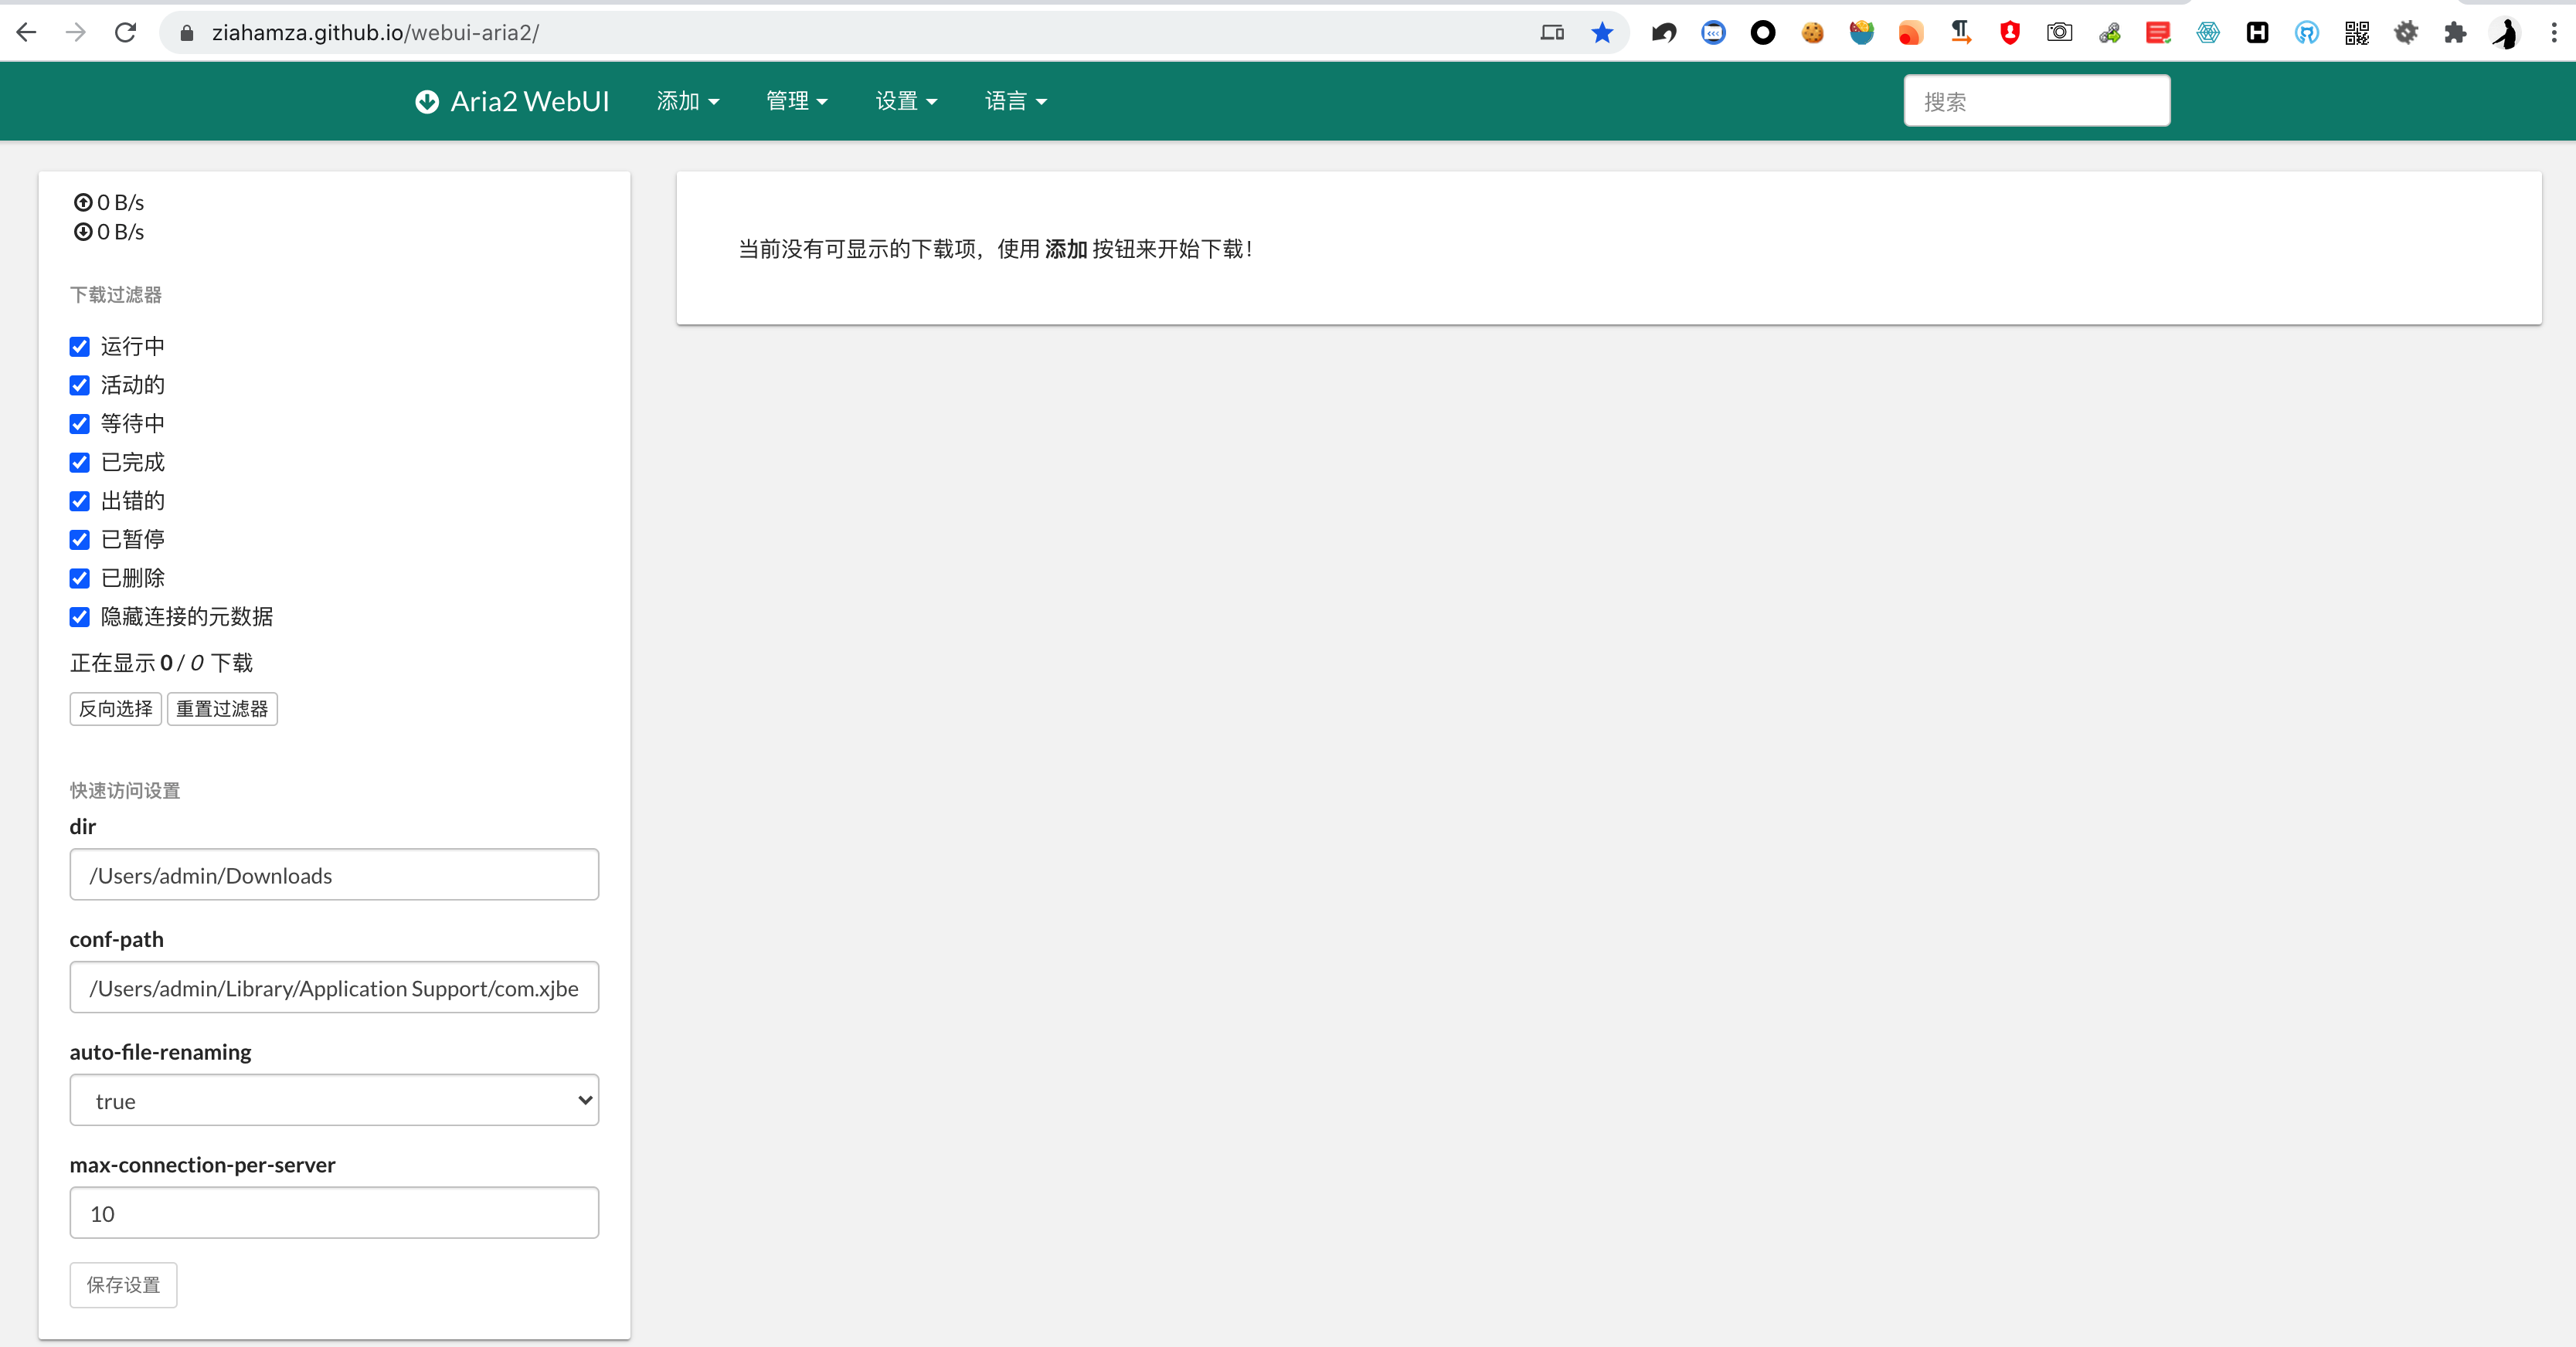Open the 添加 dropdown menu

tap(687, 101)
